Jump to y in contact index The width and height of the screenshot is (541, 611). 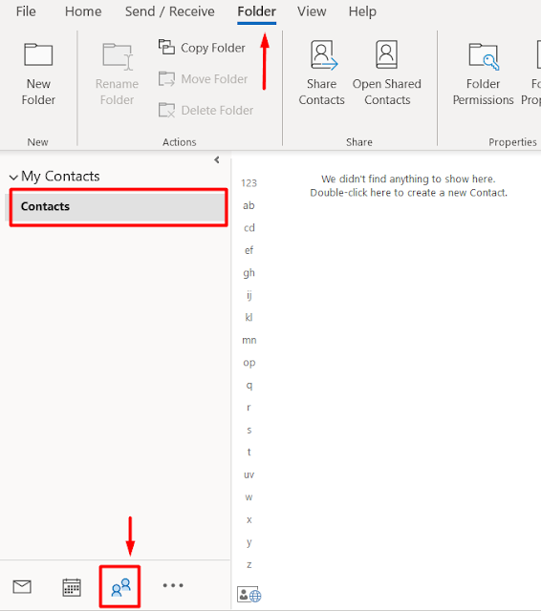pos(249,542)
